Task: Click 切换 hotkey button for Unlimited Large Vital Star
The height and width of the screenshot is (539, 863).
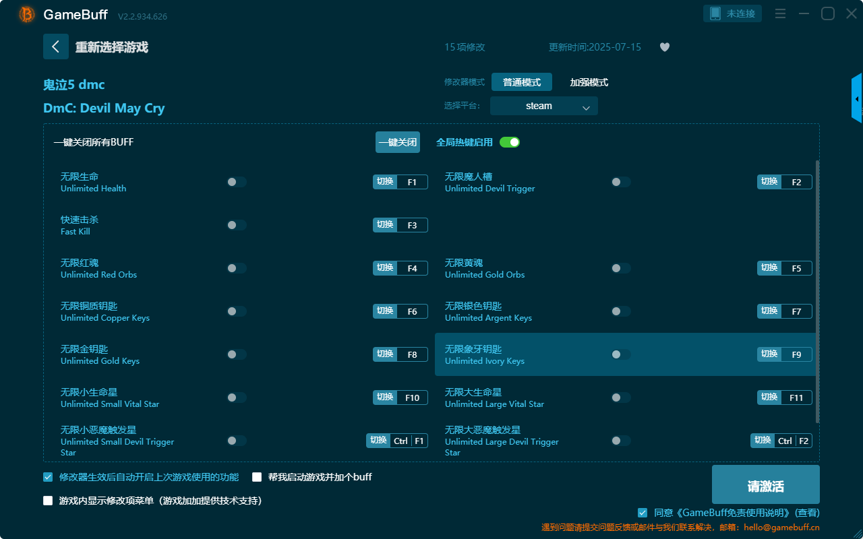Action: coord(769,398)
